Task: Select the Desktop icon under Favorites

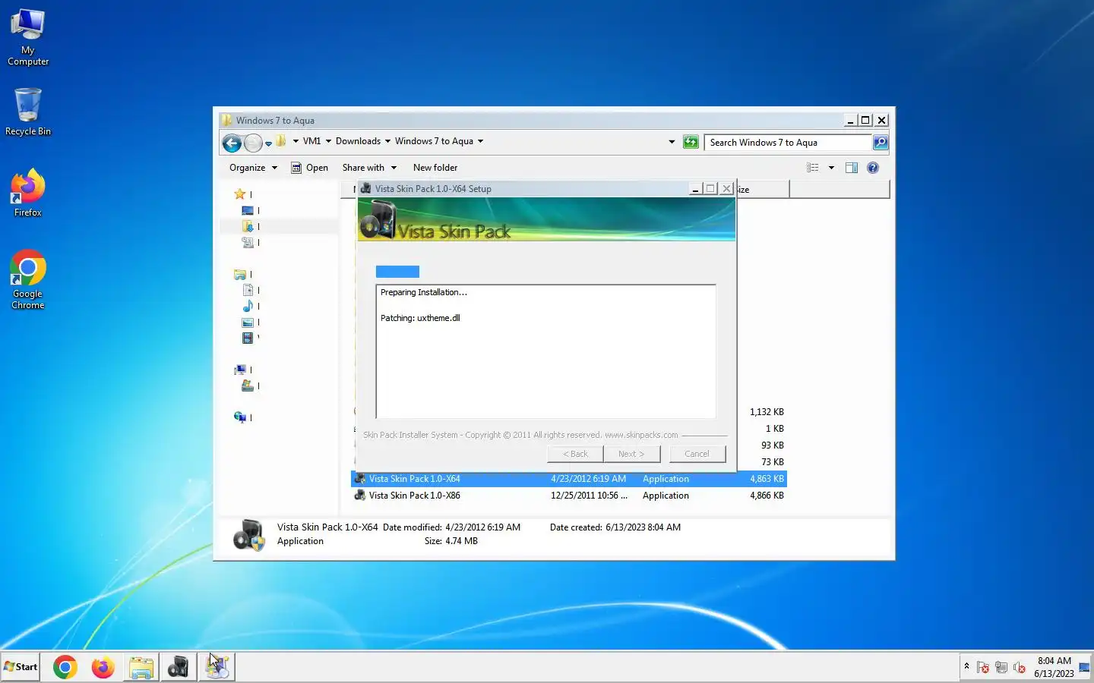Action: coord(248,210)
